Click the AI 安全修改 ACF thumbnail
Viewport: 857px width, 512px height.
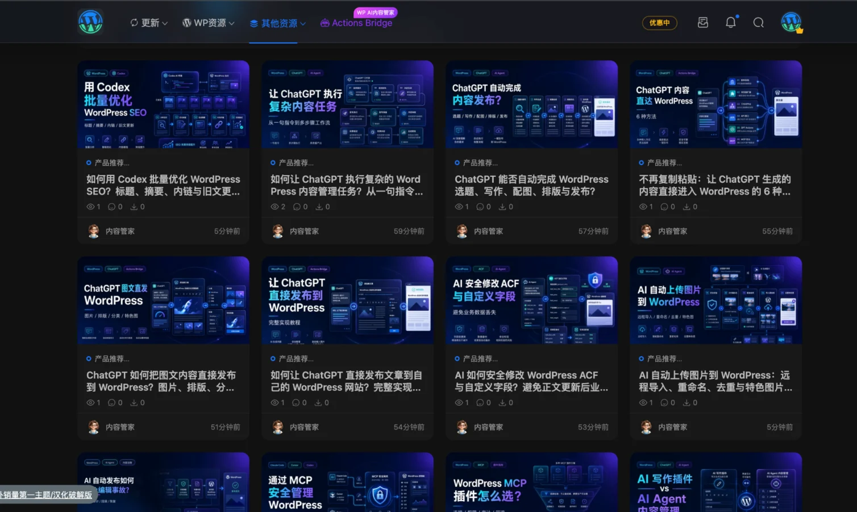tap(531, 300)
